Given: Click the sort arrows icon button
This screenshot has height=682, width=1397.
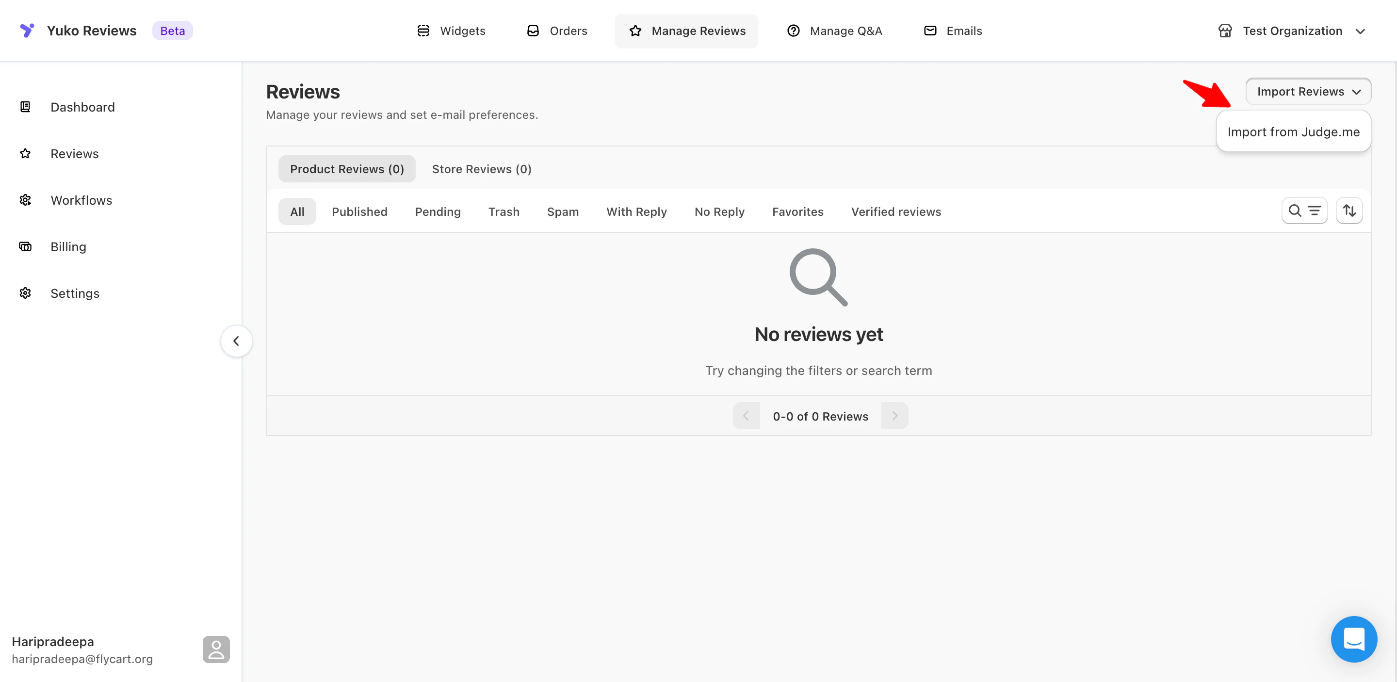Looking at the screenshot, I should (1348, 211).
